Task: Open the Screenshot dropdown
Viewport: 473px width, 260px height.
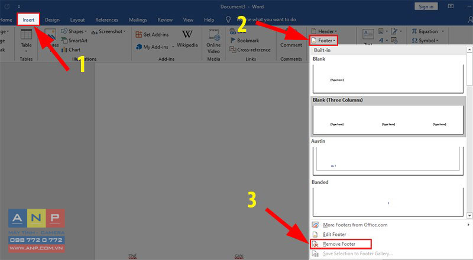Action: (108, 31)
